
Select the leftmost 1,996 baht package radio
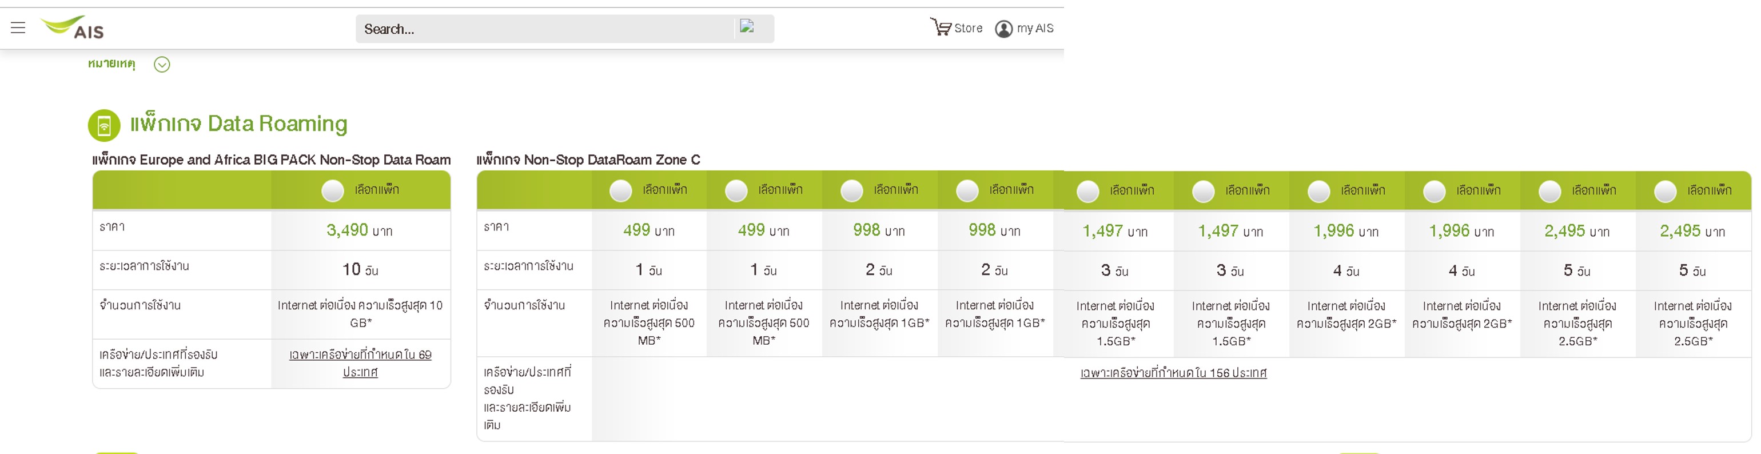click(1318, 191)
